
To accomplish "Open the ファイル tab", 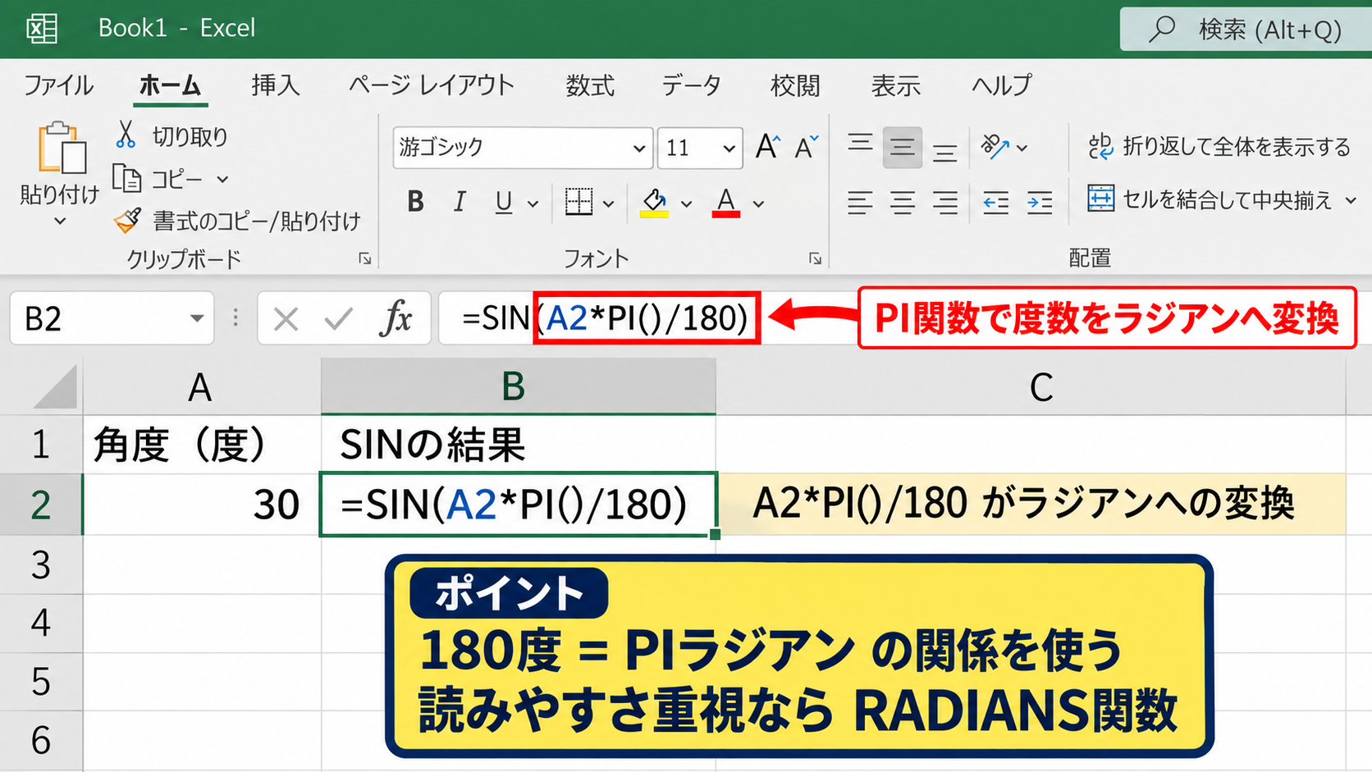I will 58,85.
